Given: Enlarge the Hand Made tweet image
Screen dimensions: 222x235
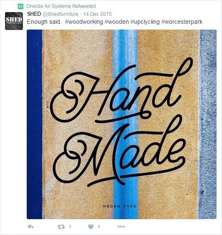Looking at the screenshot, I should (x=121, y=125).
